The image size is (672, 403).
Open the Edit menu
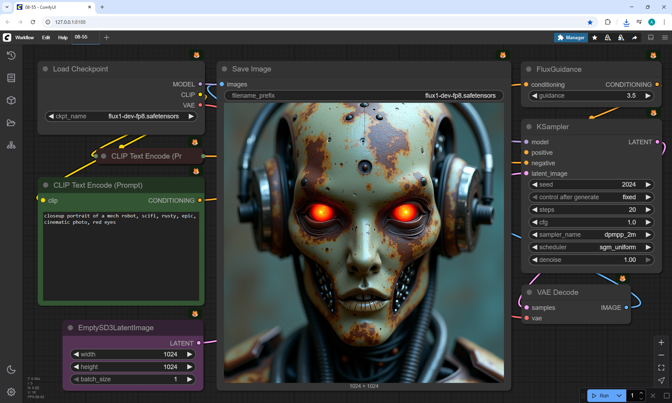46,37
